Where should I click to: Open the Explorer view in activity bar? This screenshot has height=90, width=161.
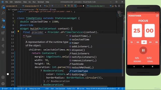pyautogui.click(x=3, y=7)
